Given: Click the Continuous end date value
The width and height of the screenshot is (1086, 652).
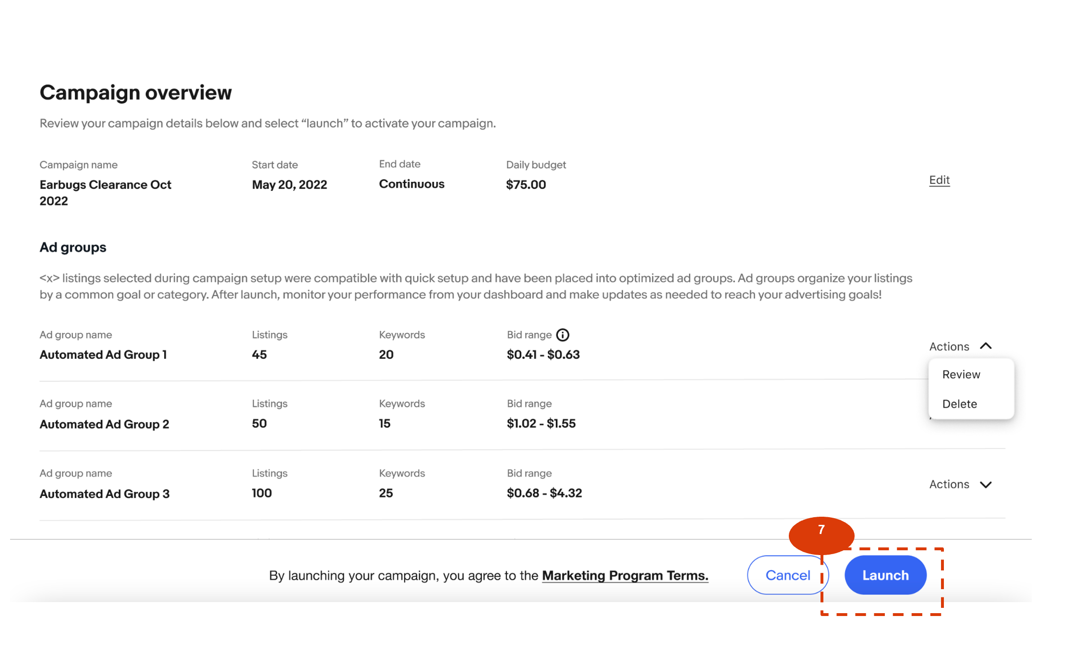Looking at the screenshot, I should coord(411,184).
